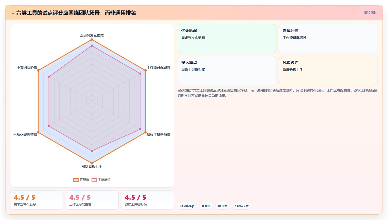Image resolution: width=388 pixels, height=220 pixels.
Task: Click orange data point at 微软工具链衔接 vertex
Action: point(145,132)
